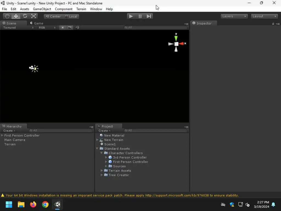The image size is (281, 211).
Task: Open the File menu
Action: (x=4, y=9)
